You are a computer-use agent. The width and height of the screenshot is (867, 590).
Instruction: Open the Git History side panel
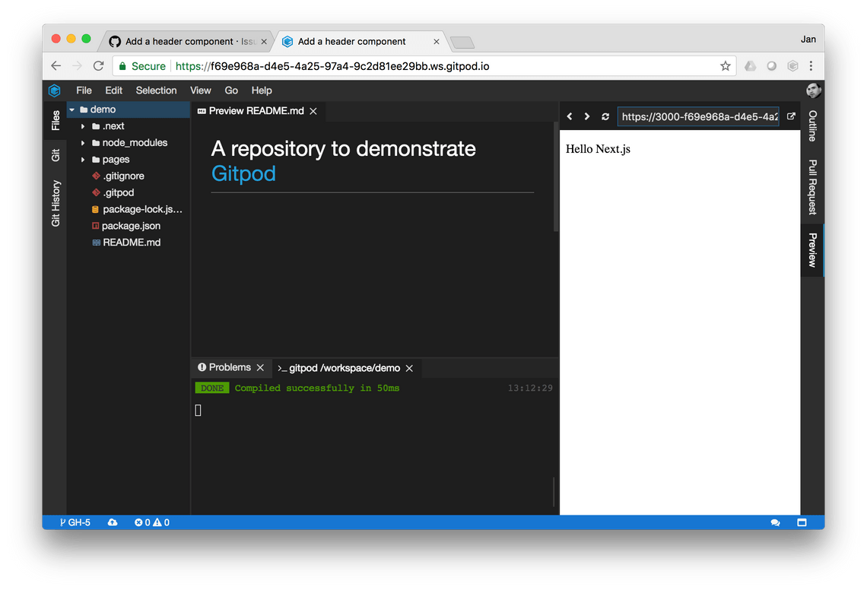coord(56,204)
